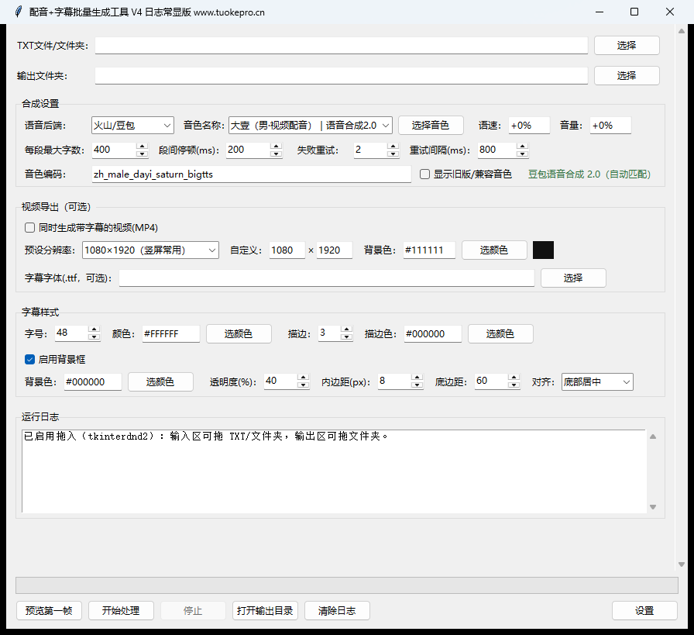The width and height of the screenshot is (694, 635).
Task: Increase 内边距(px) with up arrow
Action: point(417,377)
